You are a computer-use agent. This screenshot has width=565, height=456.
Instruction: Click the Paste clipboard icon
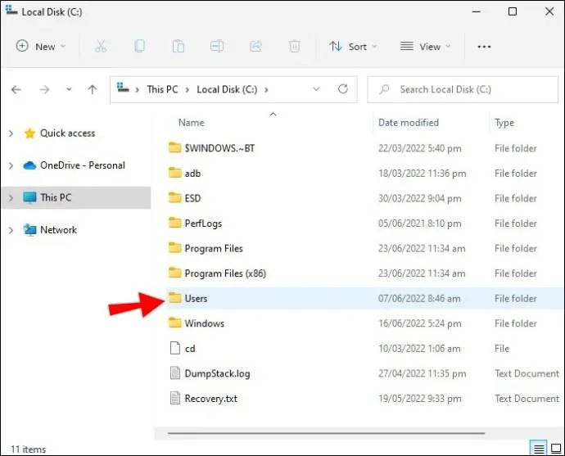(x=179, y=47)
